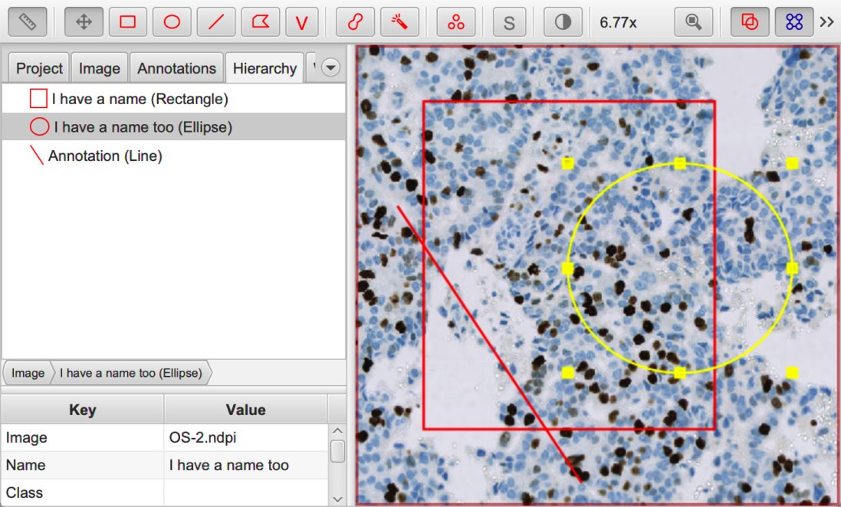Image resolution: width=841 pixels, height=507 pixels.
Task: Switch to the Annotations tab
Action: point(176,68)
